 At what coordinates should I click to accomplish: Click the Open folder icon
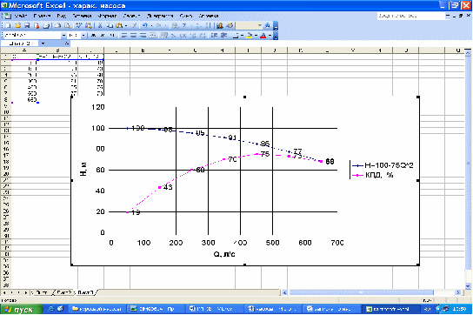(x=17, y=26)
